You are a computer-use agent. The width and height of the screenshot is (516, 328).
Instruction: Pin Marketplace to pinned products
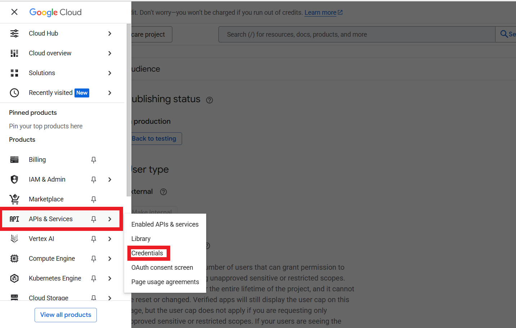click(94, 199)
